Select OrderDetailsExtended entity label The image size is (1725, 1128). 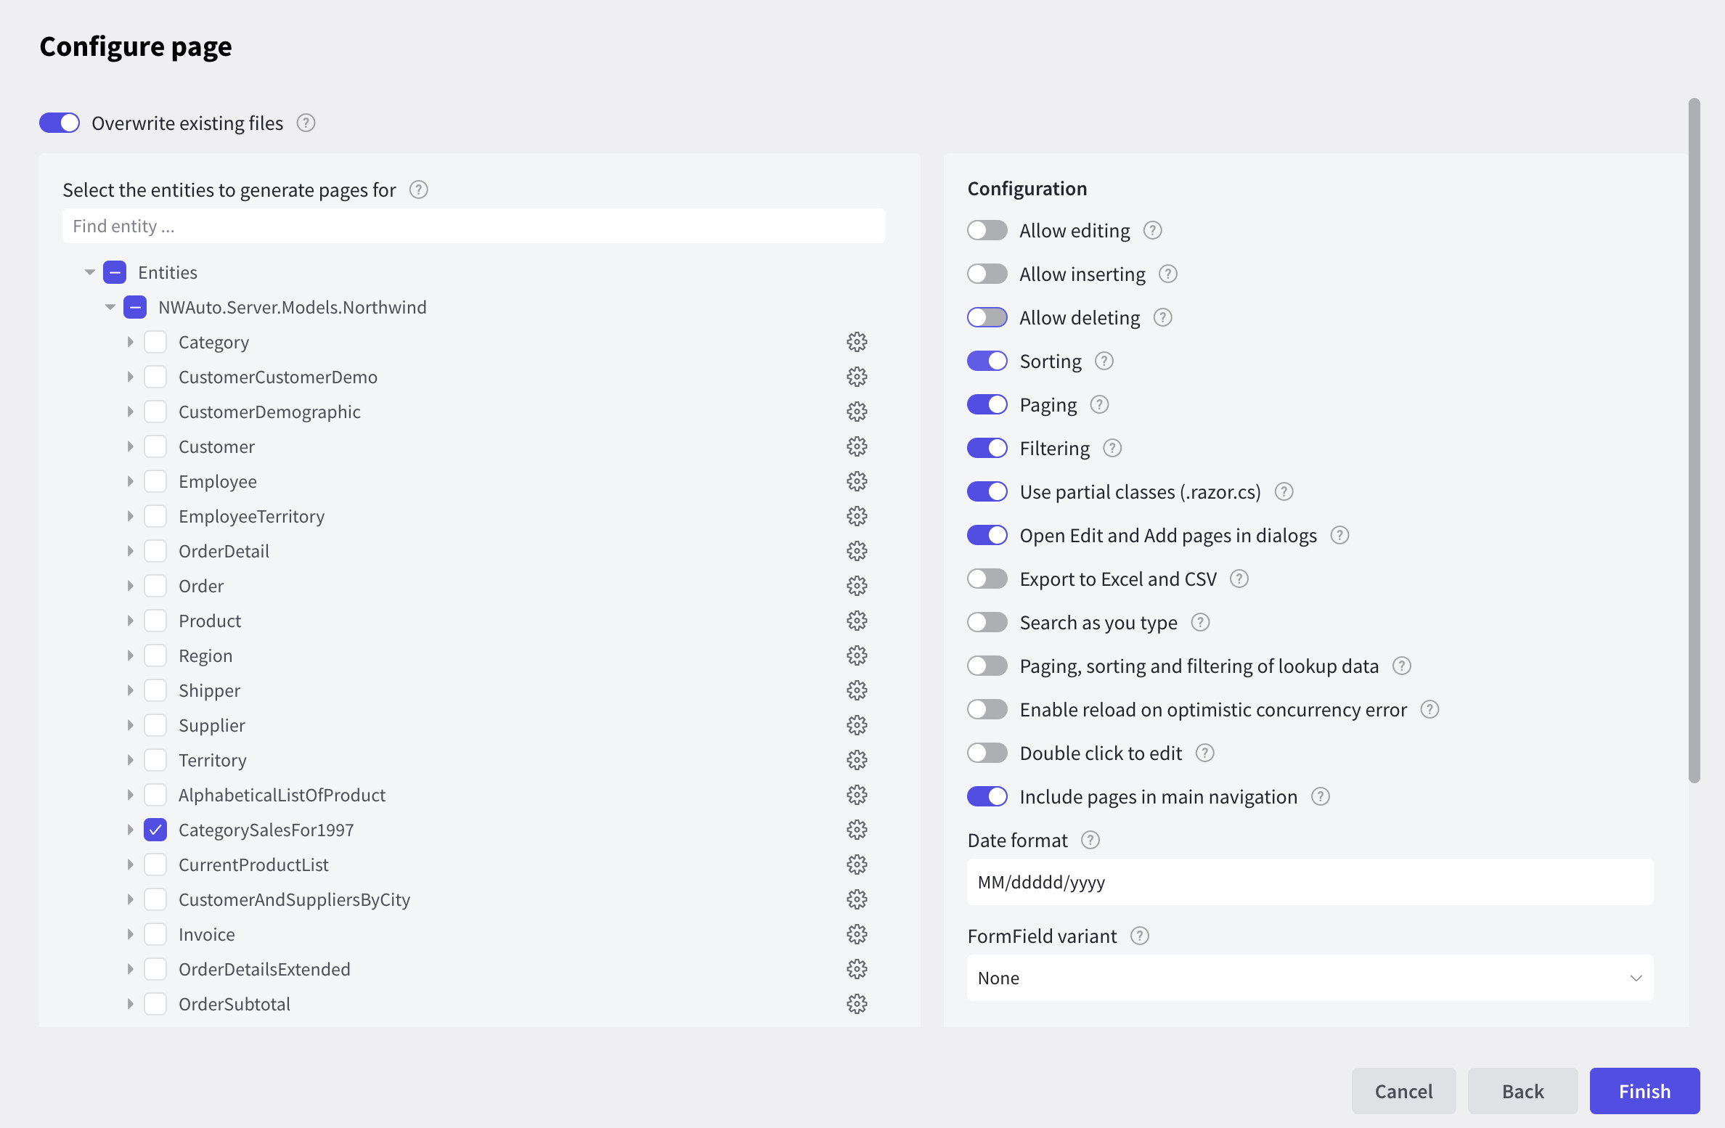(264, 969)
